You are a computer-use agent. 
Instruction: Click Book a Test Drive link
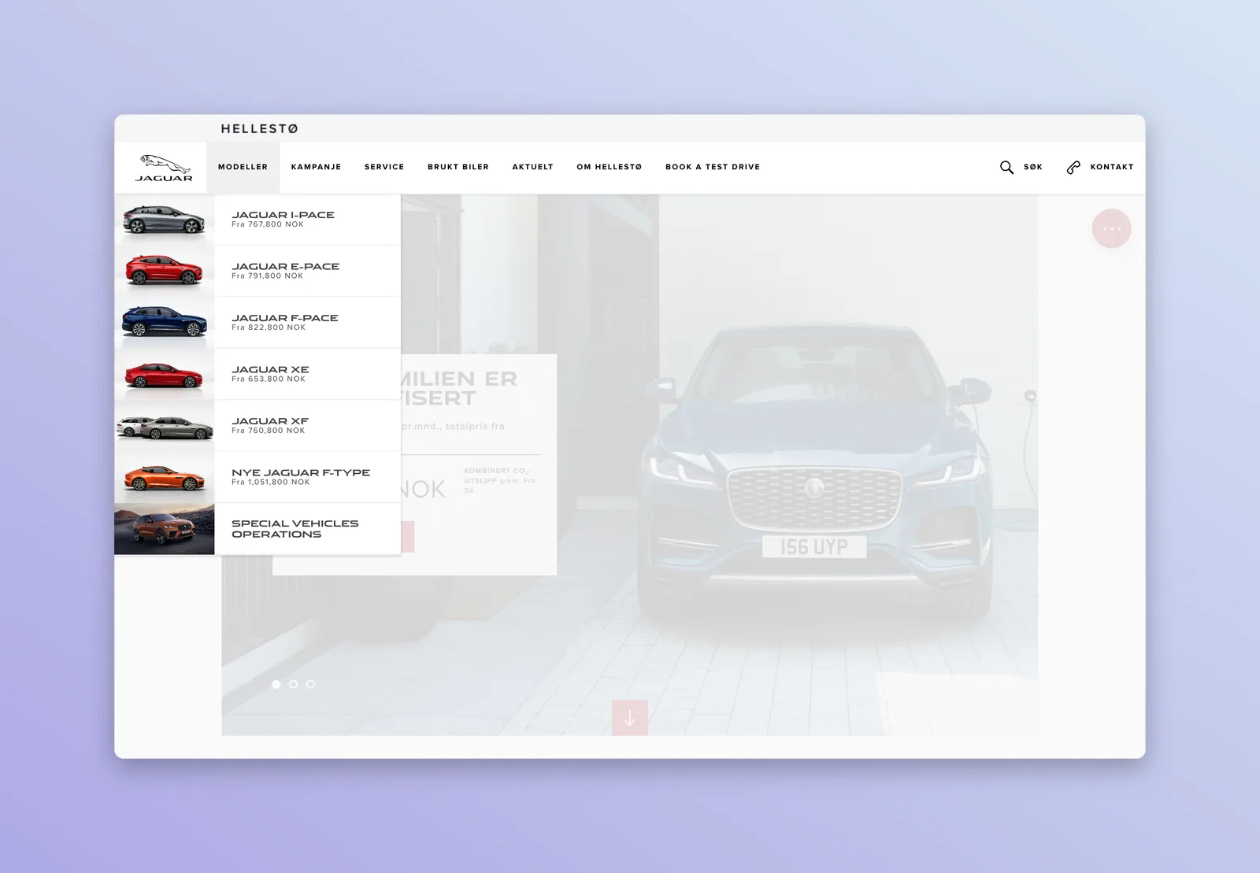tap(713, 167)
